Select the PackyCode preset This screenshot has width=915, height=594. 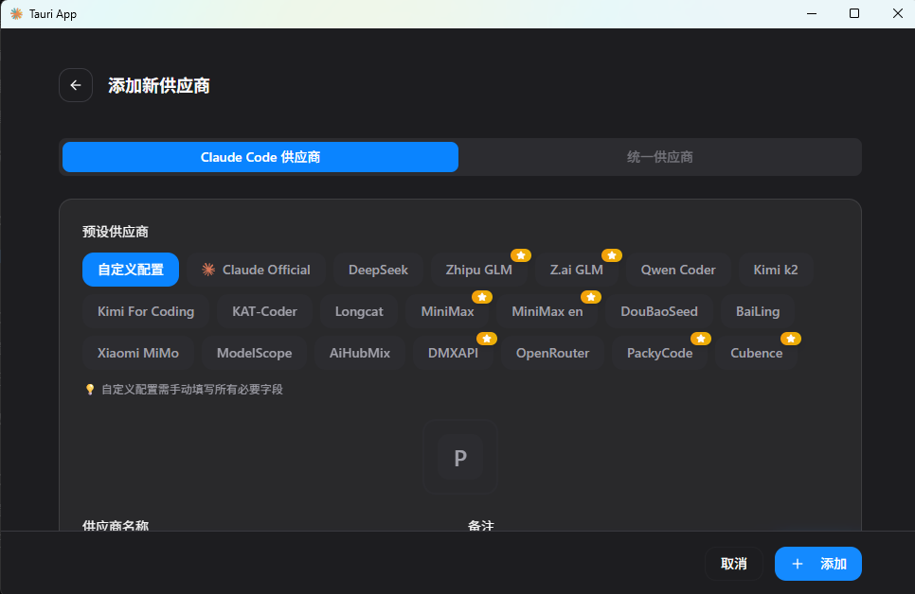[660, 353]
